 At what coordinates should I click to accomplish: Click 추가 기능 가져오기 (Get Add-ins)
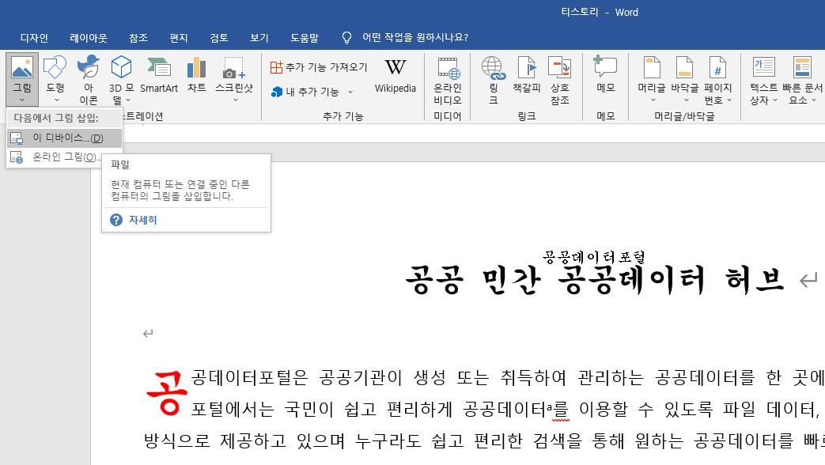tap(318, 67)
